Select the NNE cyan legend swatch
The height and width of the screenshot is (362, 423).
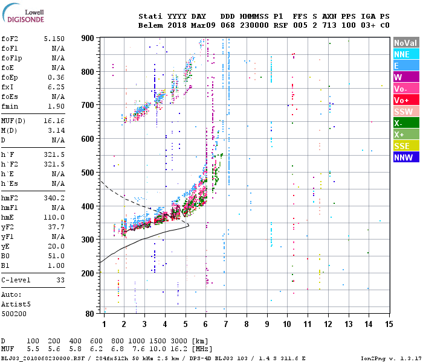pyautogui.click(x=406, y=54)
